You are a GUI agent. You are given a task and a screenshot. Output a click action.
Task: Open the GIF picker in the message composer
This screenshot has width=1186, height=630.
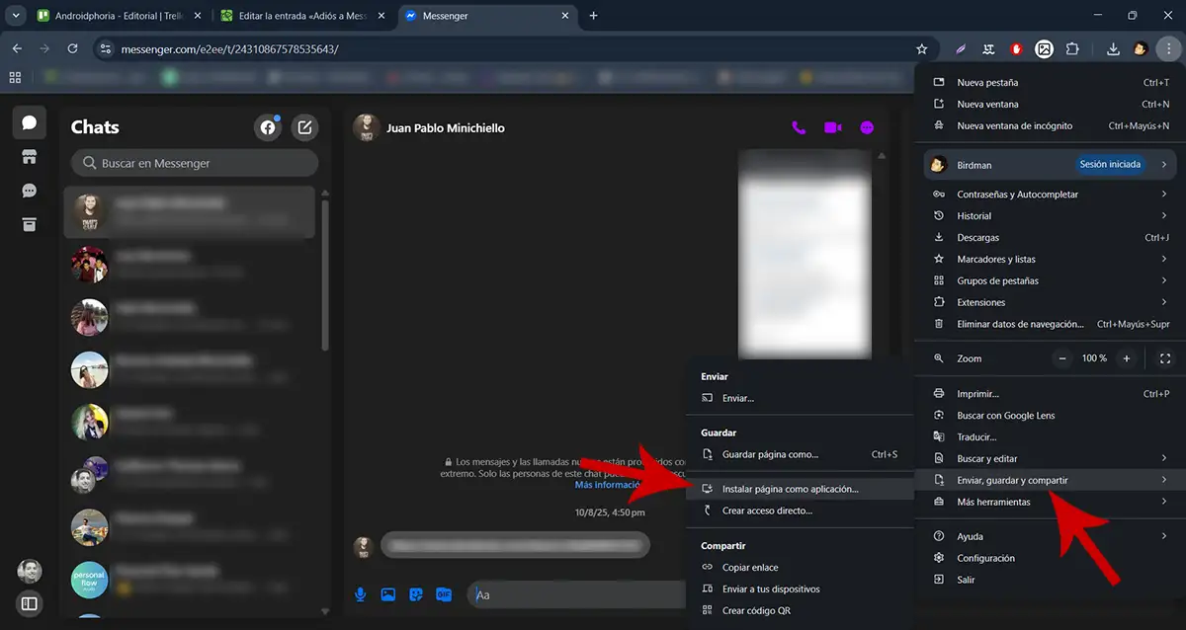point(444,594)
